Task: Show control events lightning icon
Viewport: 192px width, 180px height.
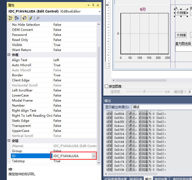Action: 31,18
